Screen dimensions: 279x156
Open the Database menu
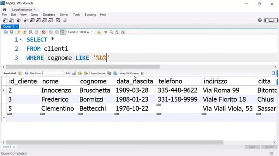coord(49,14)
